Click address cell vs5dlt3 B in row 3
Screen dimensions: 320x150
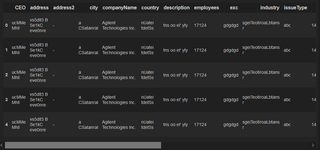[39, 100]
